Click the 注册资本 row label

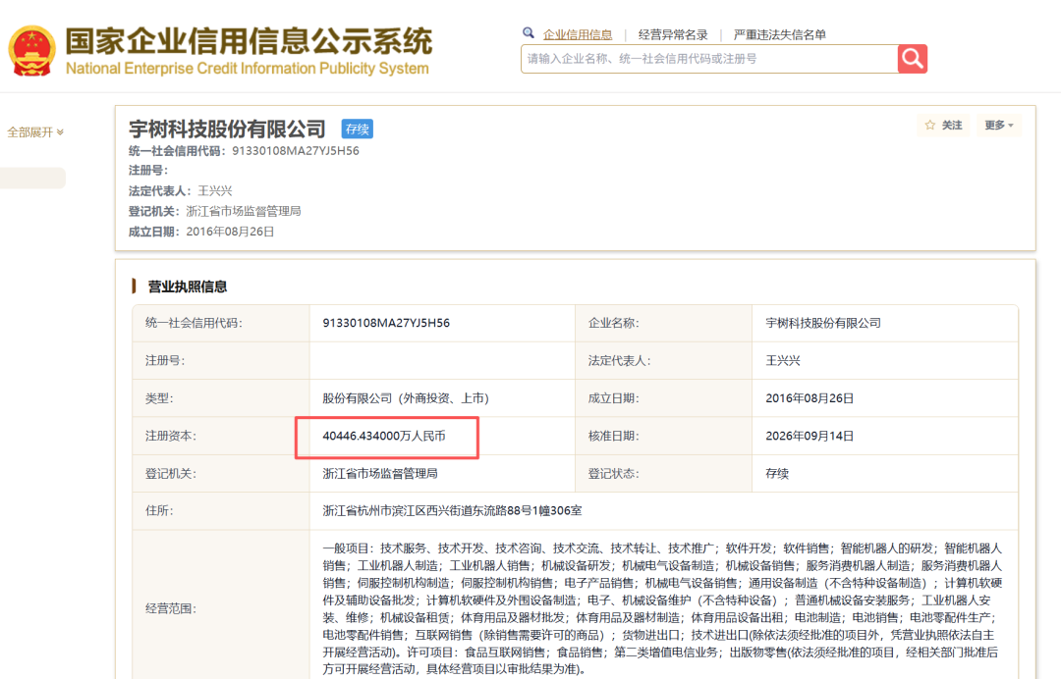point(171,437)
